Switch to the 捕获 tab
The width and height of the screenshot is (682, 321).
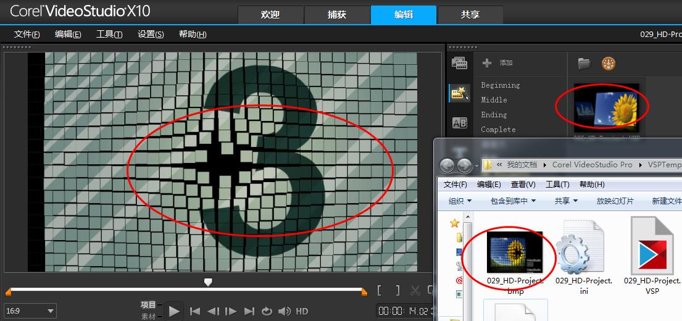pos(337,15)
